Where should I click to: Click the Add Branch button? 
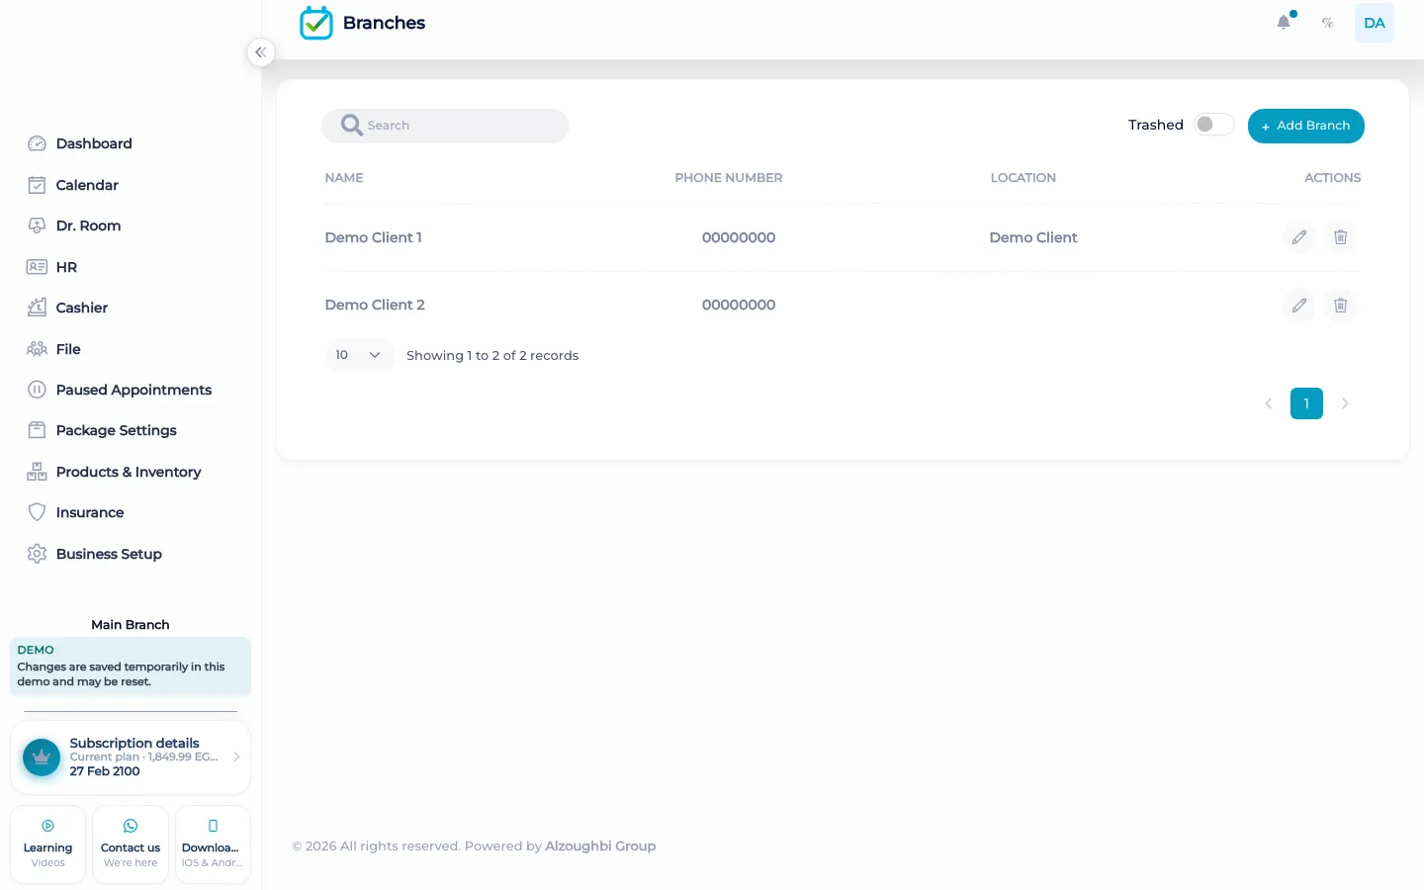(x=1305, y=126)
